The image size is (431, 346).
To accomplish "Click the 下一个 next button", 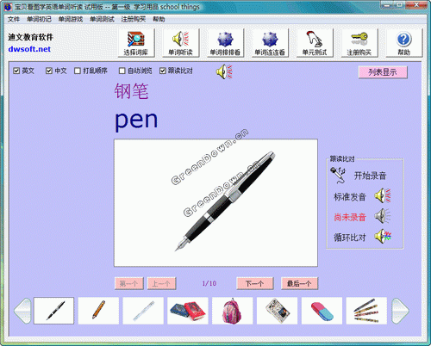I will click(x=254, y=283).
